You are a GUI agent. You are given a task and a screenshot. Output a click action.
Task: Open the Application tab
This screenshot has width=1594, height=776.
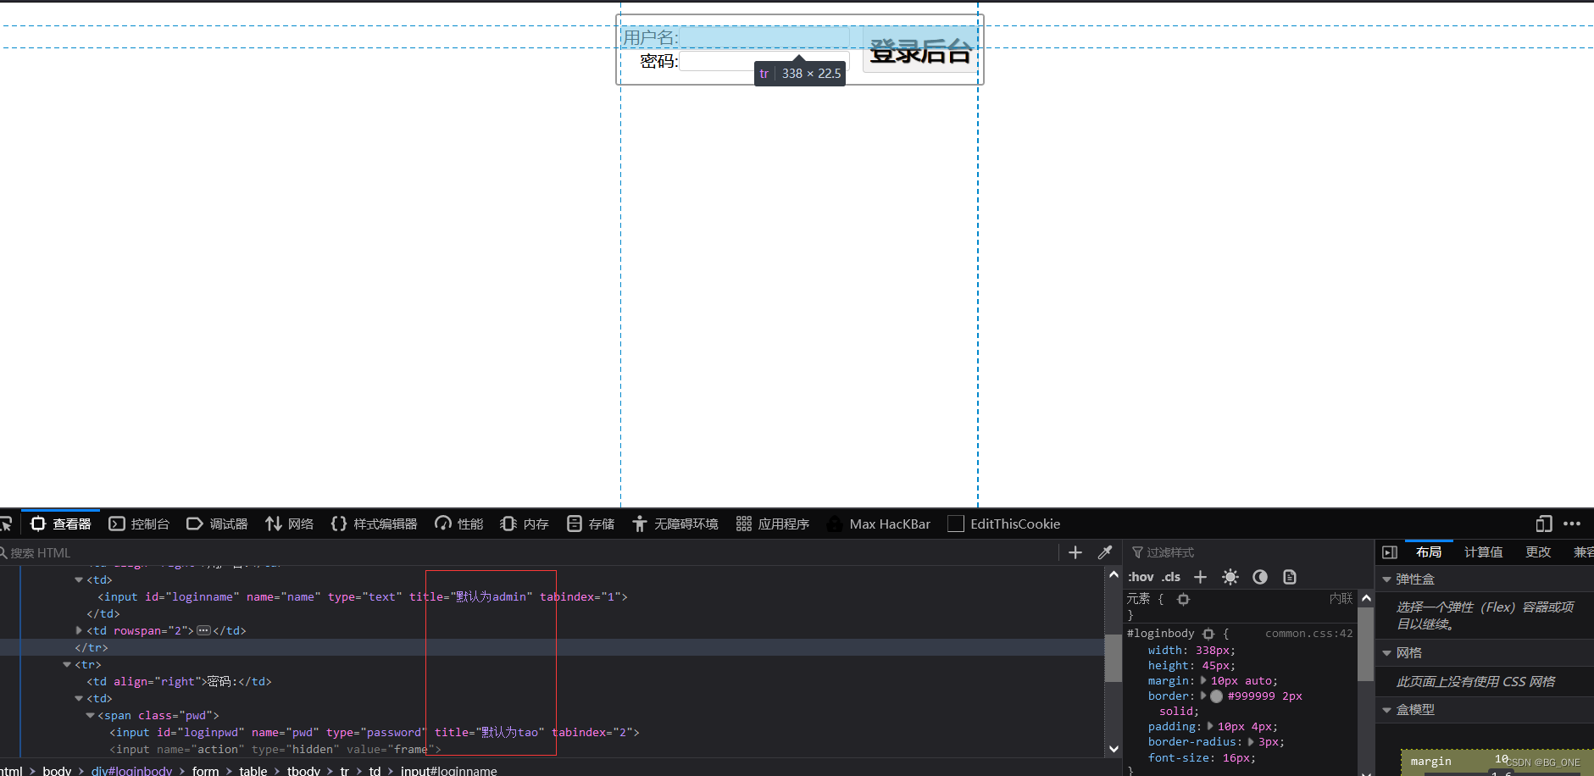tap(773, 524)
